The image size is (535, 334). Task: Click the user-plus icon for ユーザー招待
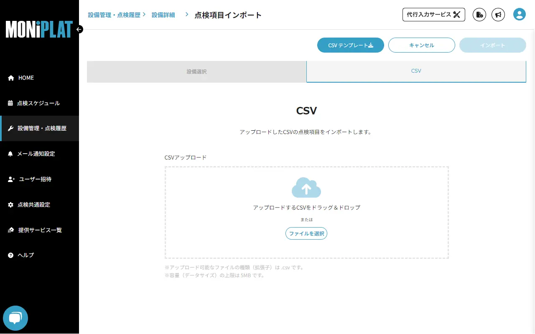coord(10,179)
